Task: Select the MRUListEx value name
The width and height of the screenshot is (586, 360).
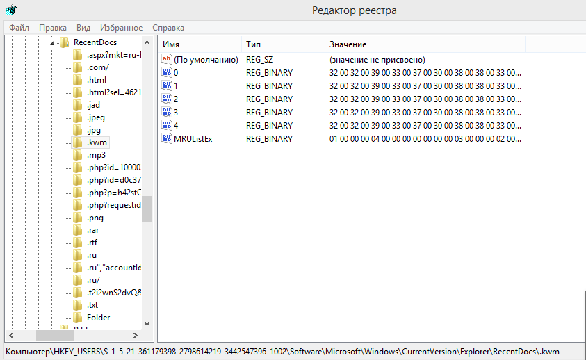Action: (193, 139)
